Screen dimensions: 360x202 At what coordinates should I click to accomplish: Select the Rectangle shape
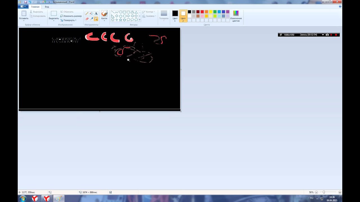(125, 12)
